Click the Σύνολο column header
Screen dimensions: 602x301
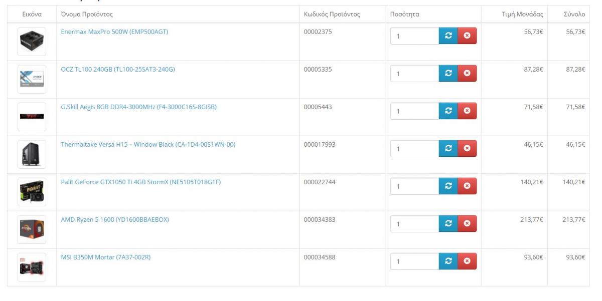(x=574, y=14)
